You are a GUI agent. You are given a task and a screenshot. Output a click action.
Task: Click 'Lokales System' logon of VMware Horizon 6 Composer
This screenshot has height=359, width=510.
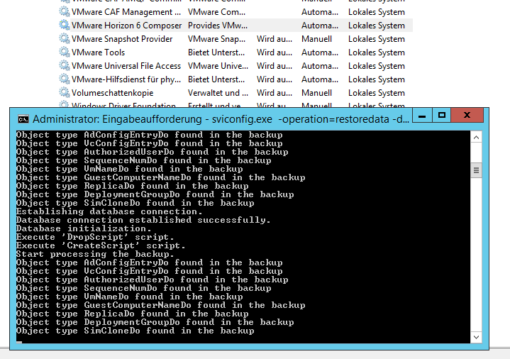click(377, 26)
